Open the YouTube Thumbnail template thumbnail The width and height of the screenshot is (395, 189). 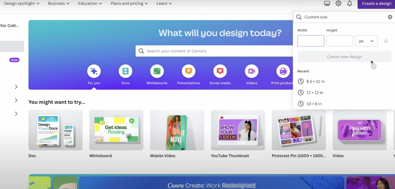238,130
